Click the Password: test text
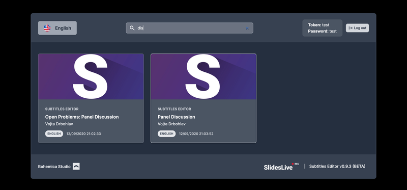This screenshot has width=407, height=190. click(x=322, y=31)
